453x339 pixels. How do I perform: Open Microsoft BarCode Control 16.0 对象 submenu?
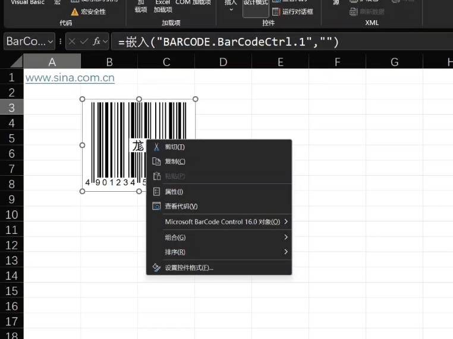coord(219,221)
